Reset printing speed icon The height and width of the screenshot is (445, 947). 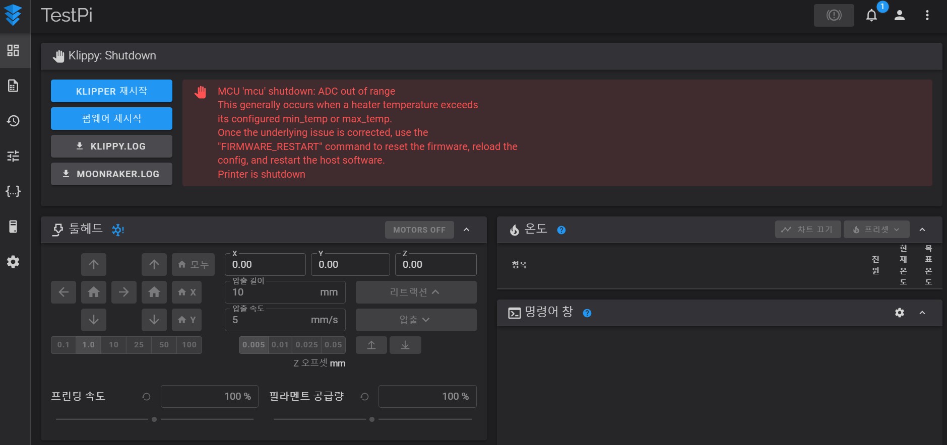(146, 397)
